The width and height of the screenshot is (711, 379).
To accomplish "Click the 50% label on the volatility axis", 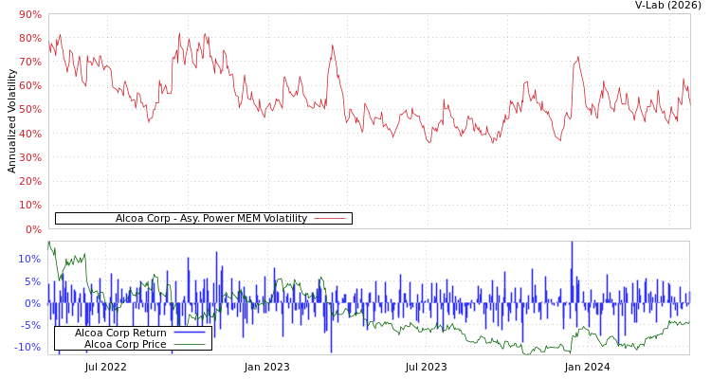I will point(29,110).
